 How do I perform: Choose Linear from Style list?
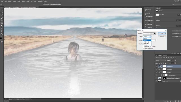click(x=147, y=39)
